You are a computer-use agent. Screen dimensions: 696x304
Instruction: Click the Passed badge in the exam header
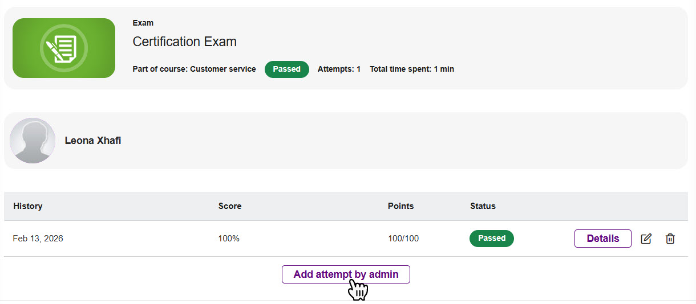(x=287, y=69)
